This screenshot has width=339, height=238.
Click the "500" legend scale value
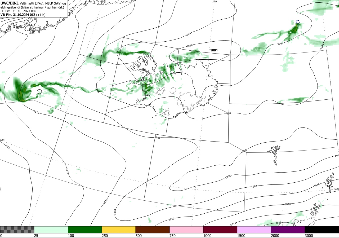click(x=139, y=236)
